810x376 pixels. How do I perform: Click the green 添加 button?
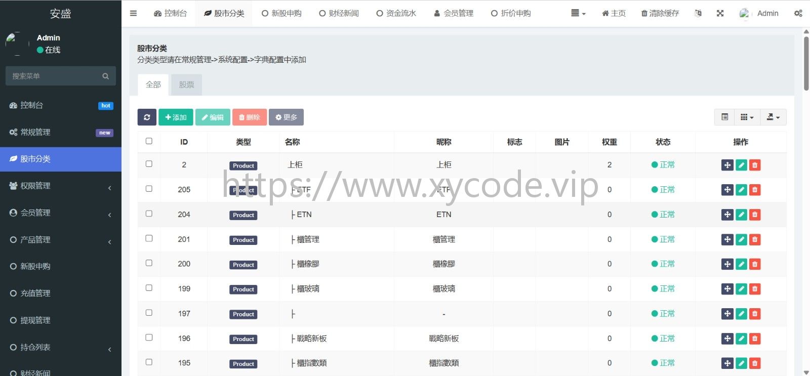(x=176, y=117)
